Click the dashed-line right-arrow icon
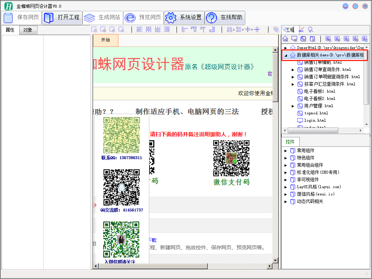372x279 pixels. tap(194, 29)
